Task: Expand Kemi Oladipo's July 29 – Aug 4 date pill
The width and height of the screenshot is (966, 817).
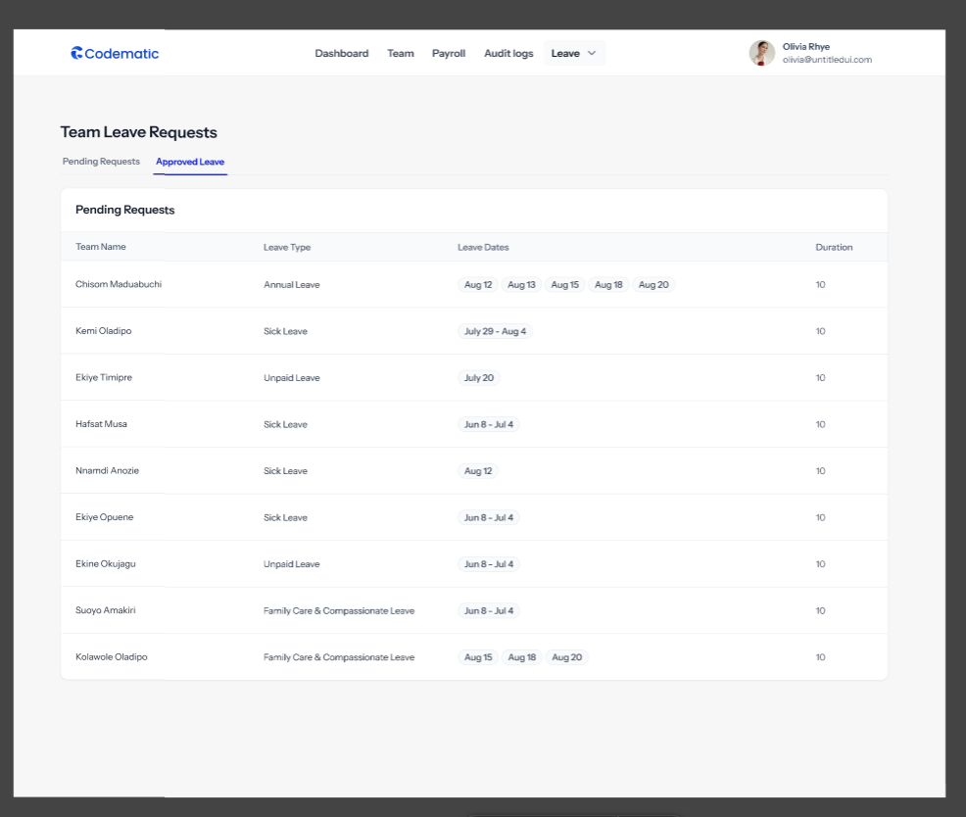Action: (494, 331)
